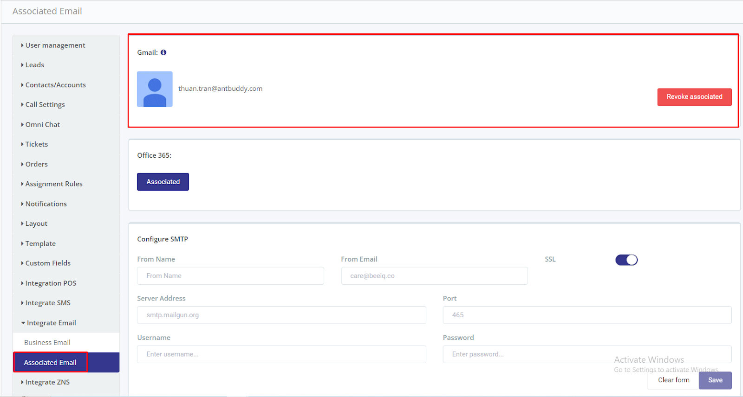This screenshot has height=397, width=743.
Task: Expand the Custom Fields menu
Action: tap(66, 263)
